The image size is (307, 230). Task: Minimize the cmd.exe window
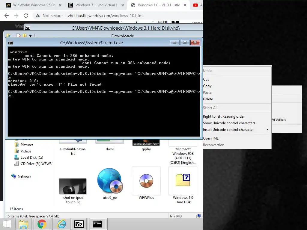pyautogui.click(x=175, y=43)
